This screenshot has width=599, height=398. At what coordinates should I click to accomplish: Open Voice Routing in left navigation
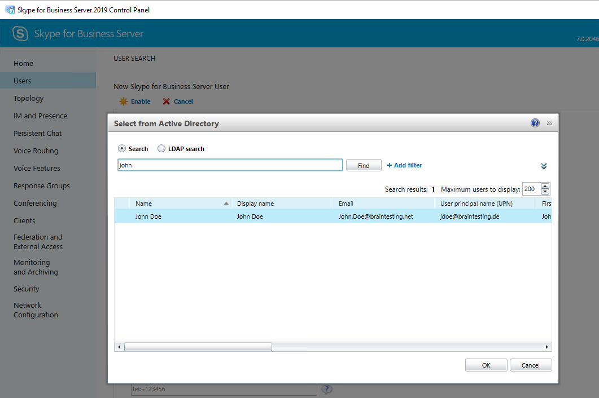click(36, 151)
